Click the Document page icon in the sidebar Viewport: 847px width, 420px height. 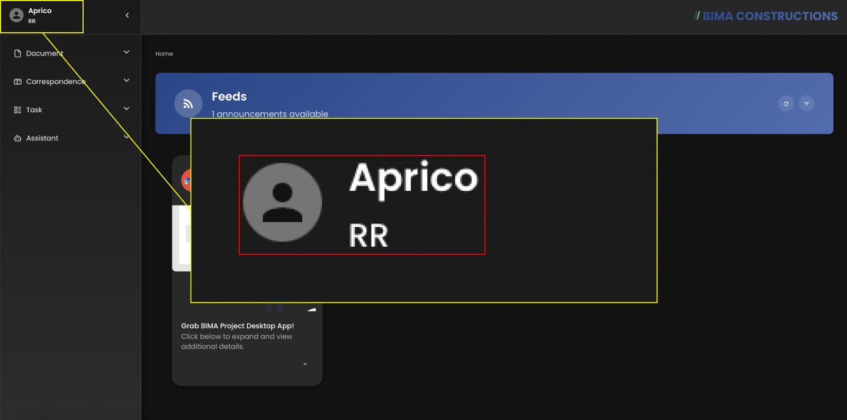[x=17, y=53]
